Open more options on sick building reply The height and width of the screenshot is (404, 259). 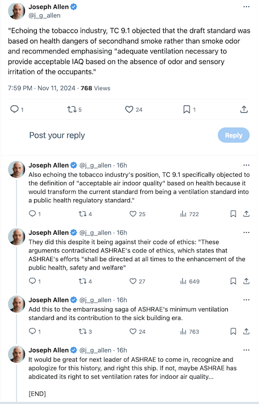point(247,300)
